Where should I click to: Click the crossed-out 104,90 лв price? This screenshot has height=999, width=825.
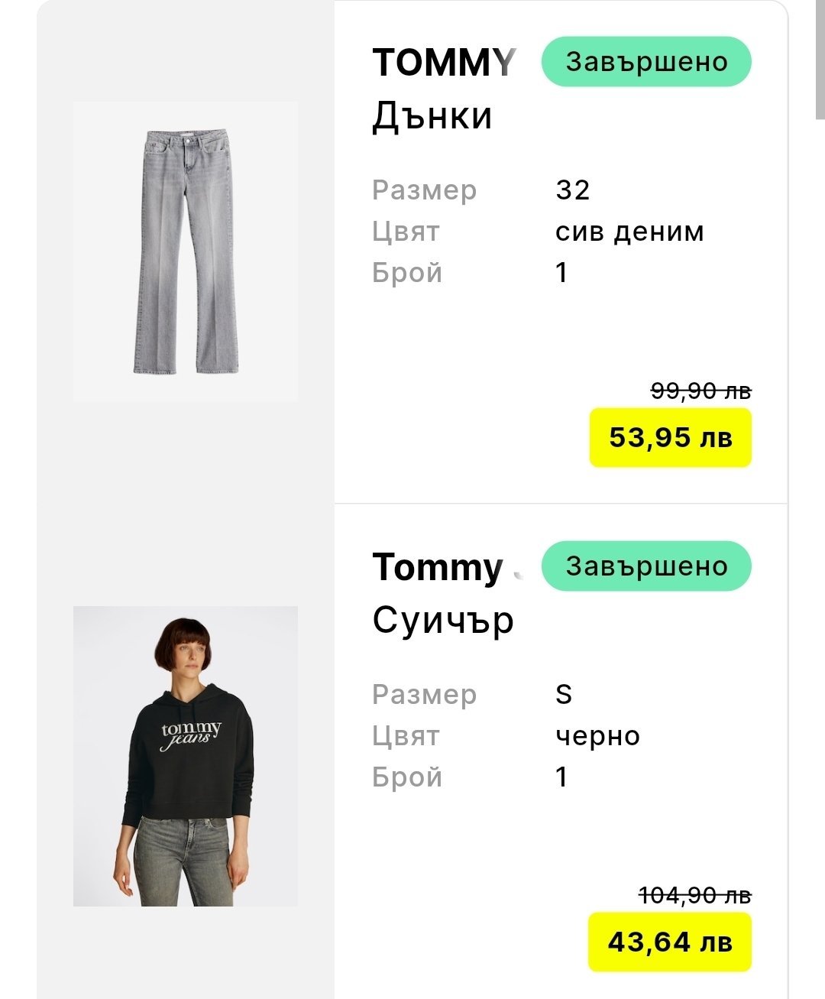pos(694,894)
